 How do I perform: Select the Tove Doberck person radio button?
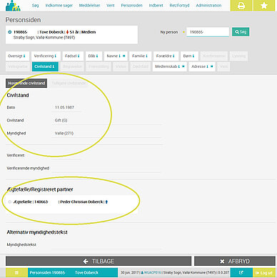pyautogui.click(x=10, y=32)
